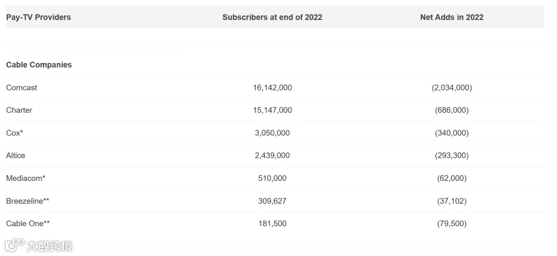Click the Charter provider name
The height and width of the screenshot is (256, 557).
[x=19, y=110]
